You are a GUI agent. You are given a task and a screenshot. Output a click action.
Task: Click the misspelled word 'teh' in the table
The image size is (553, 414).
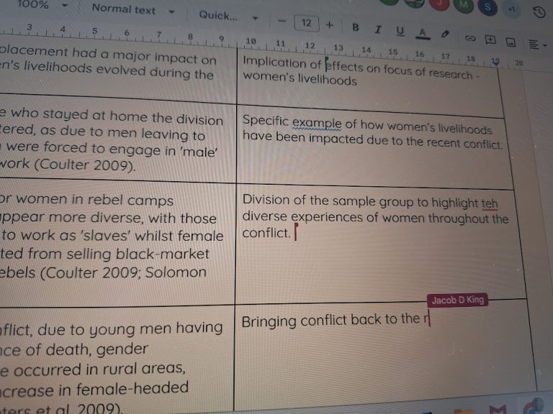pyautogui.click(x=489, y=204)
